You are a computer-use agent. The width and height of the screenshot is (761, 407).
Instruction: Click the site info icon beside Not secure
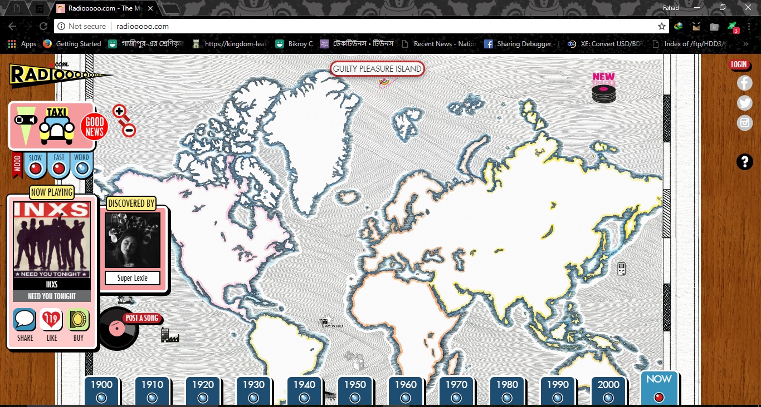[61, 26]
